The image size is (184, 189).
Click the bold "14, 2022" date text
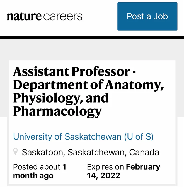click(x=103, y=176)
